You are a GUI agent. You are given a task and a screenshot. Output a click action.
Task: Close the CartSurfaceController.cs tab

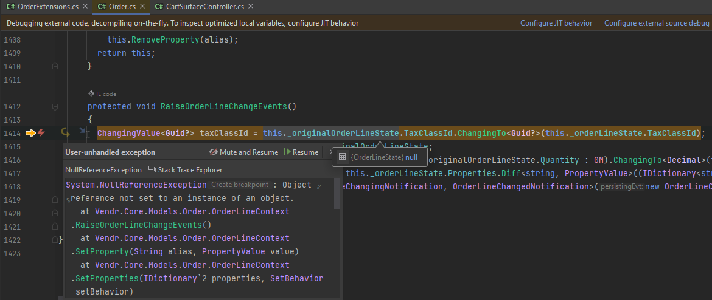[x=251, y=7]
